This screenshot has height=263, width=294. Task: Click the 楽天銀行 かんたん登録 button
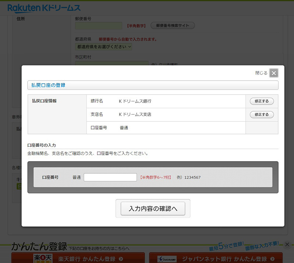pyautogui.click(x=78, y=258)
